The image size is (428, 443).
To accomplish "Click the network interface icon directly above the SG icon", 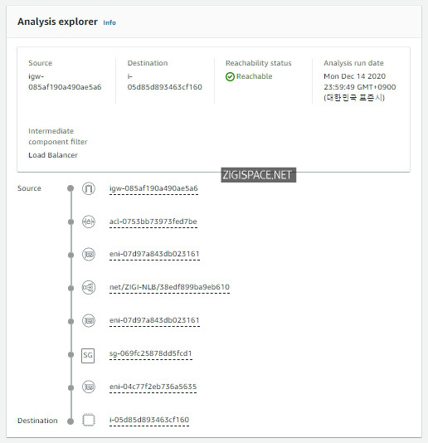I will 89,321.
